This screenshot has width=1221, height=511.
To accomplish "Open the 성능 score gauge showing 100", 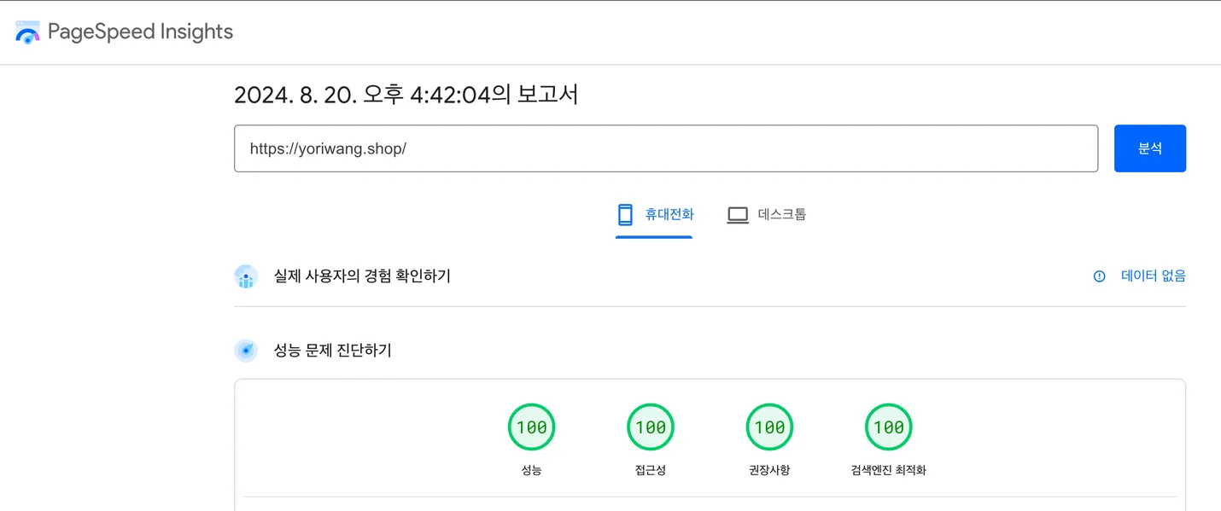I will [x=532, y=427].
